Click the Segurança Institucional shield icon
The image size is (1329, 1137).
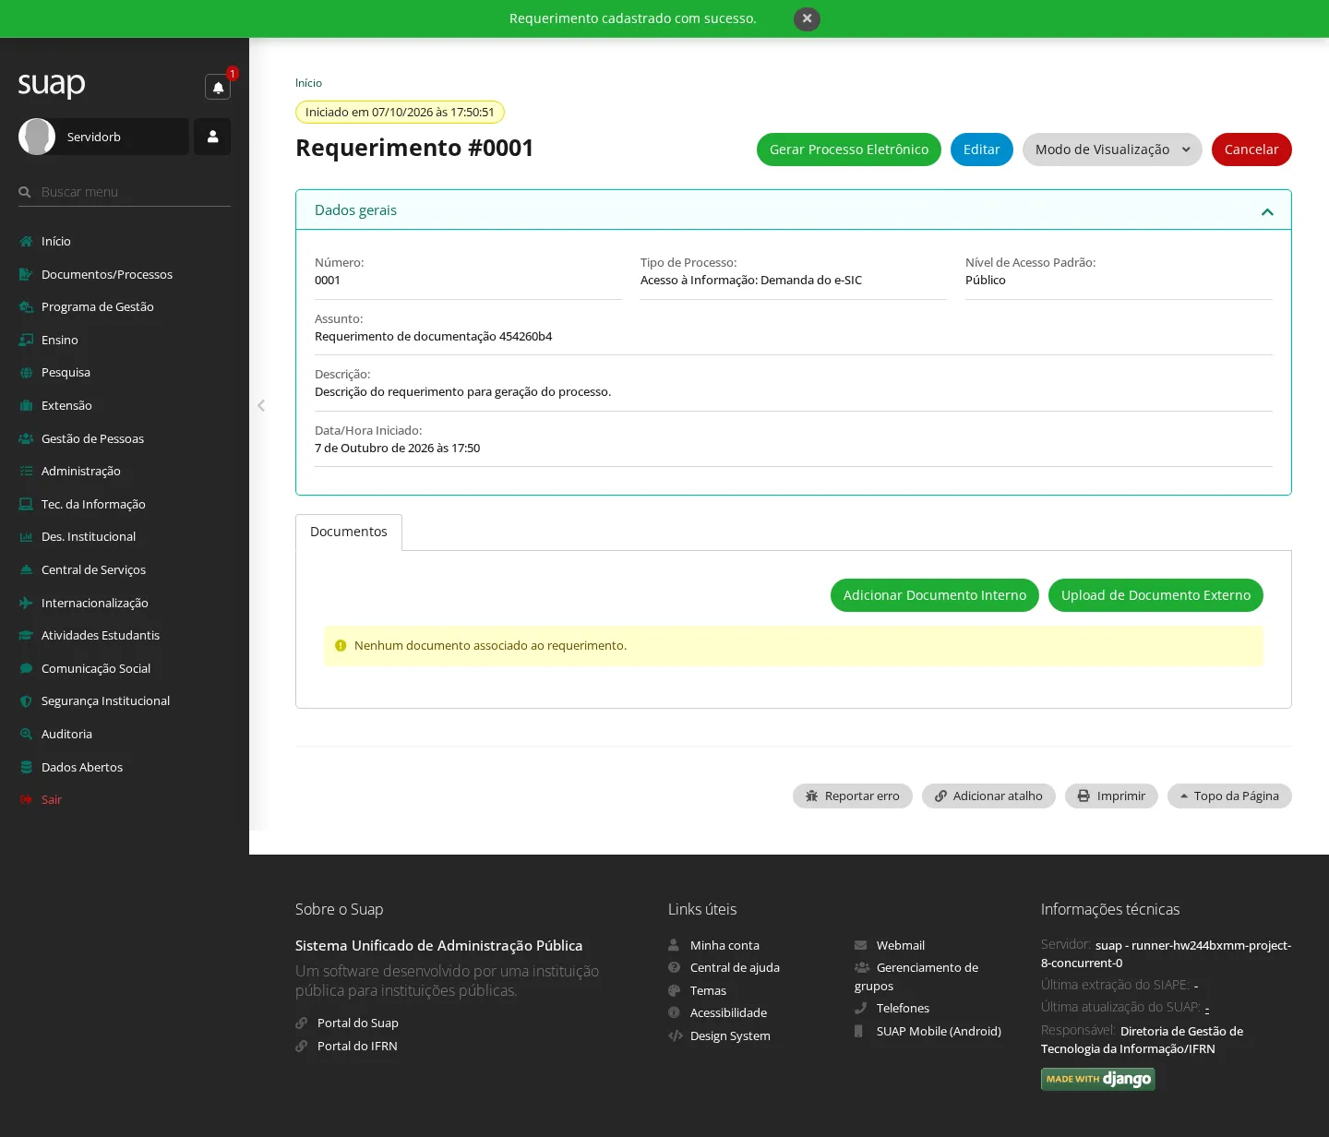pyautogui.click(x=26, y=701)
